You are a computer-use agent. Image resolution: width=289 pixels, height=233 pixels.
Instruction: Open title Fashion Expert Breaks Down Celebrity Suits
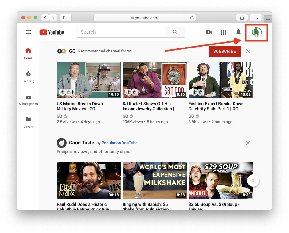(x=216, y=106)
